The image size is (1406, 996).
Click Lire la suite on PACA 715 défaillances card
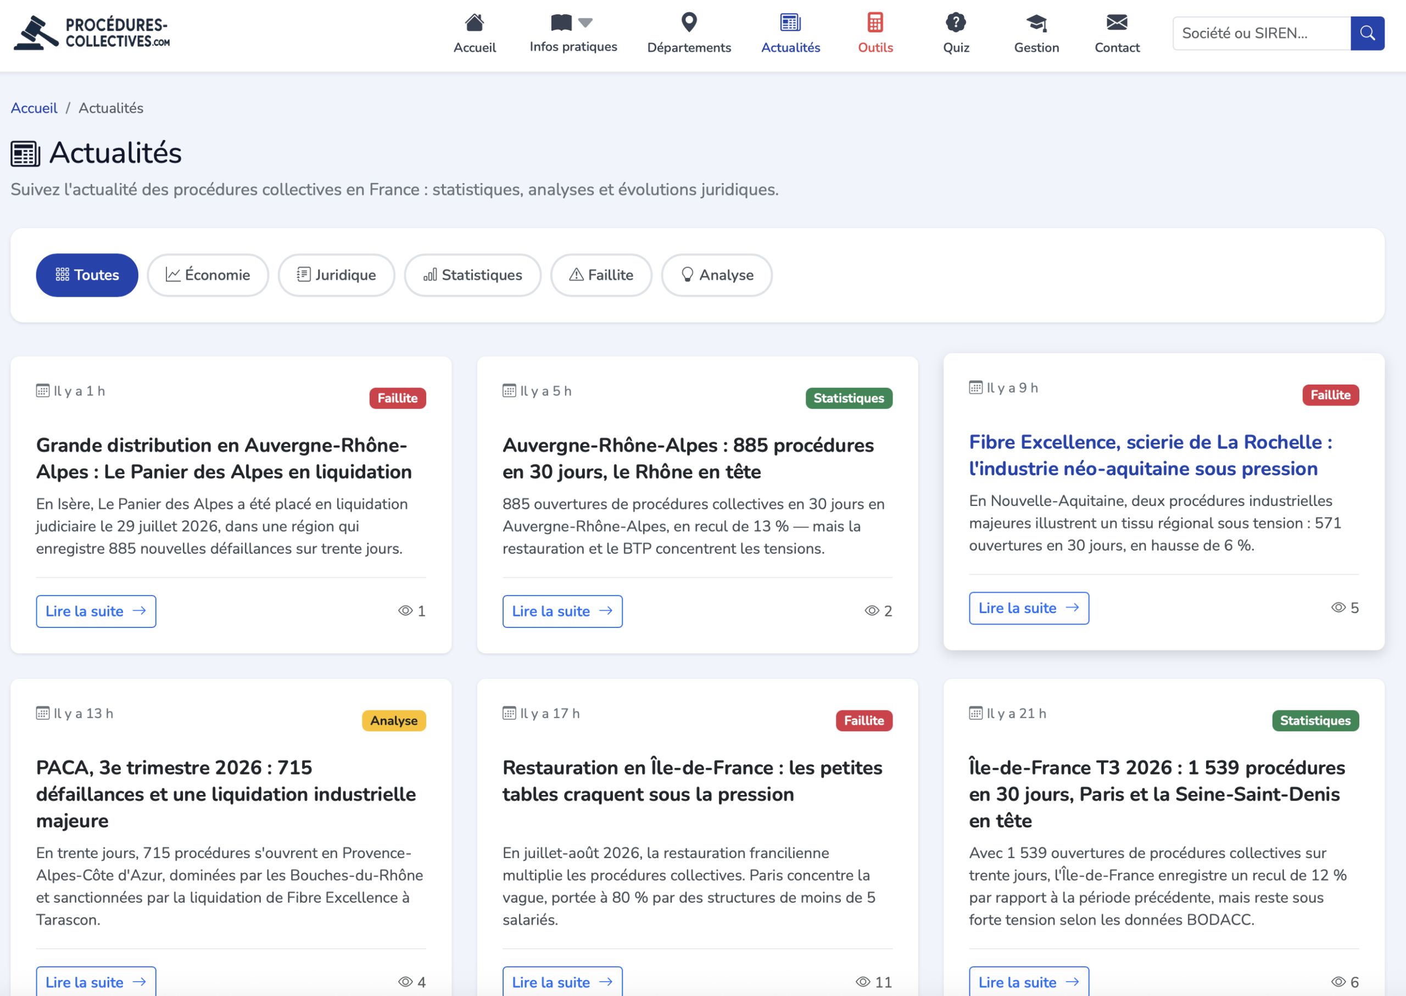(96, 982)
